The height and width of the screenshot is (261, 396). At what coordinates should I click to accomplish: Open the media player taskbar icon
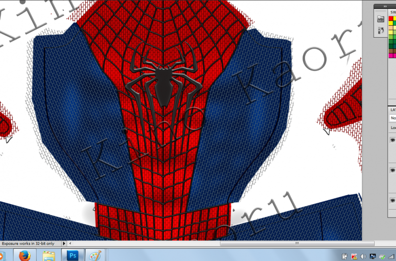tap(2, 256)
